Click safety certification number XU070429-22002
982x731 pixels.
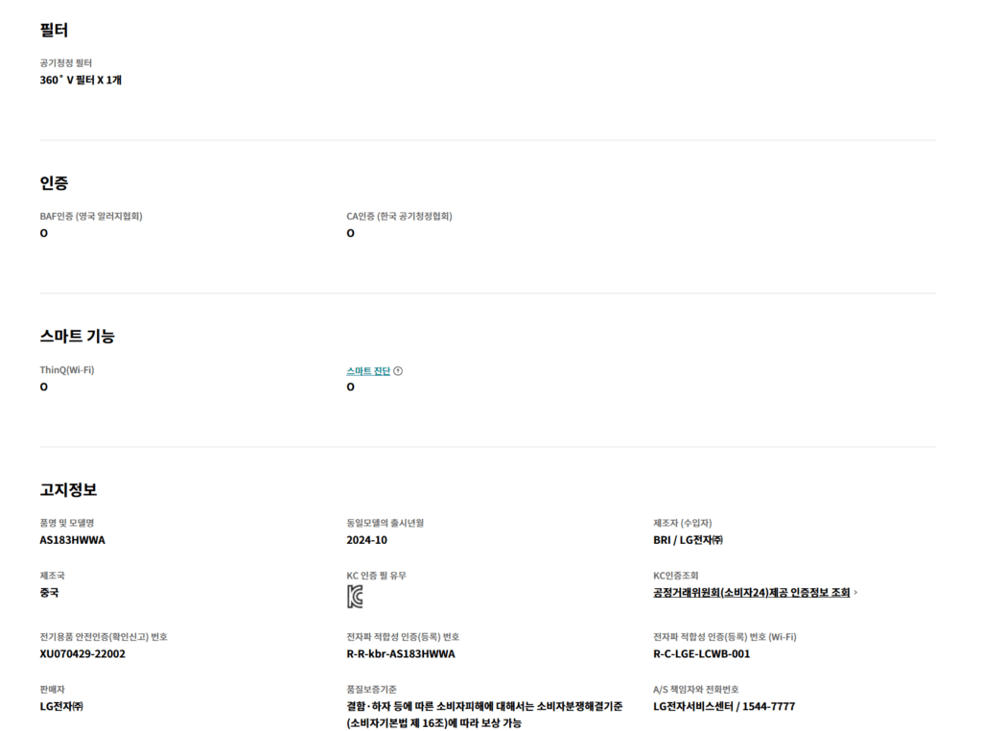[x=82, y=654]
